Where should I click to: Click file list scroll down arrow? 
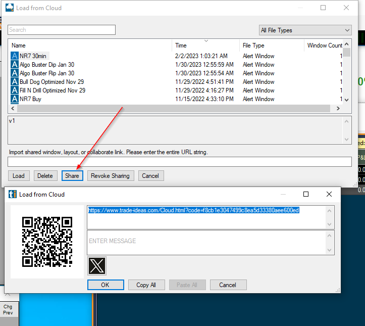[347, 100]
